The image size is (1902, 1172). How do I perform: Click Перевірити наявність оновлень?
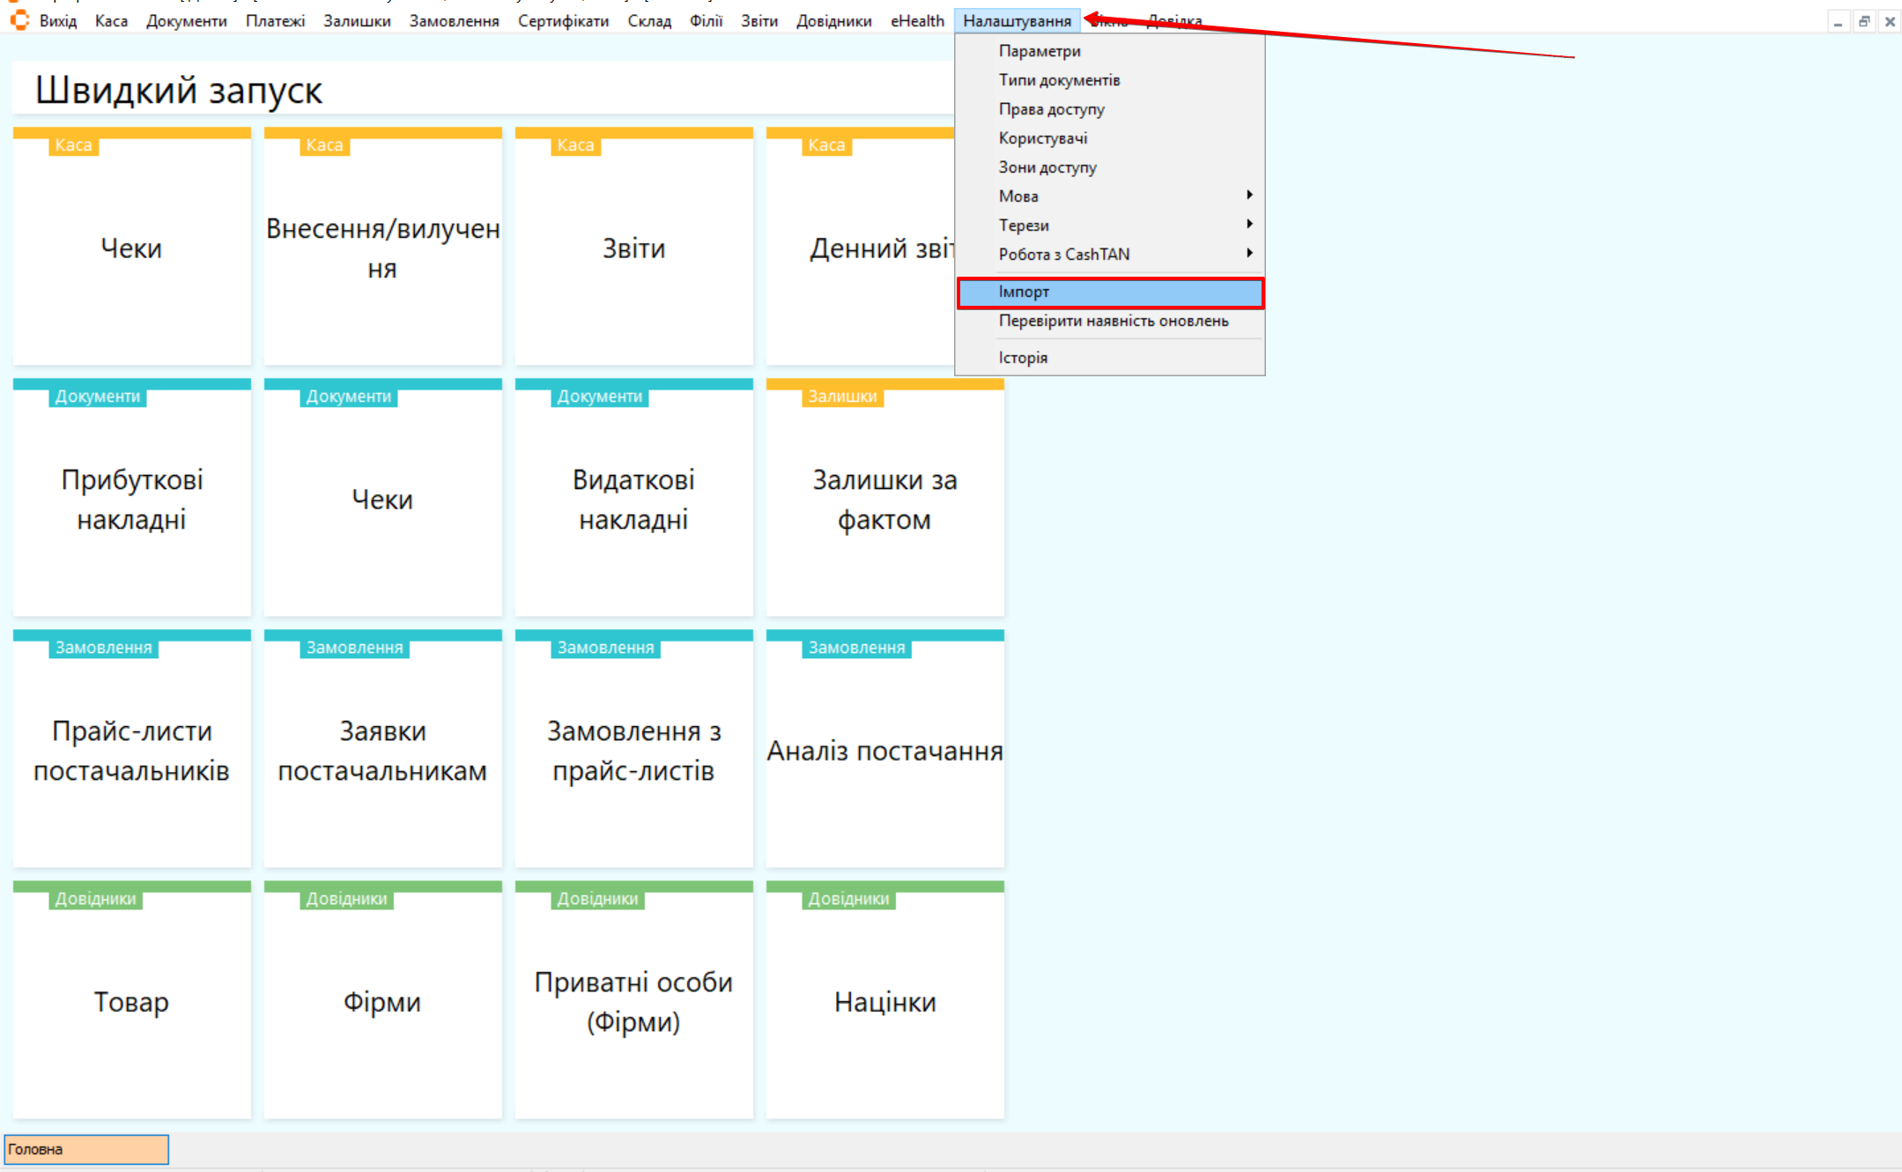click(x=1113, y=321)
